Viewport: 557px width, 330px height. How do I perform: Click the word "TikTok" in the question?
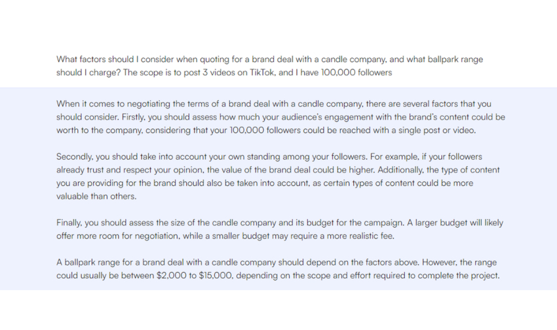[261, 73]
